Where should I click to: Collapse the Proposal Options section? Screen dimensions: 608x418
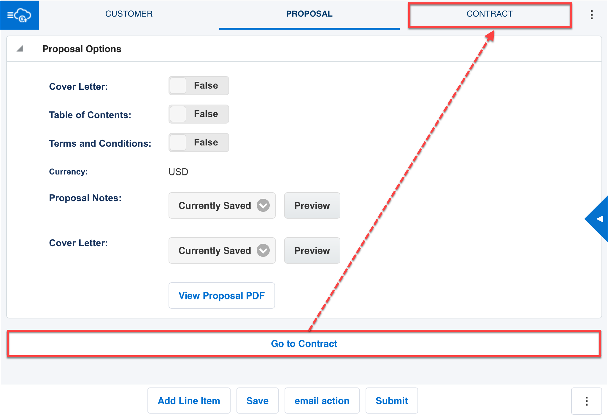tap(20, 48)
